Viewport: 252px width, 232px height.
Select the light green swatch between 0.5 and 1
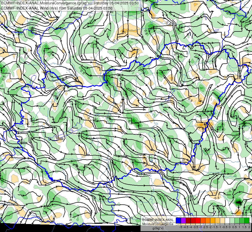click(237, 220)
